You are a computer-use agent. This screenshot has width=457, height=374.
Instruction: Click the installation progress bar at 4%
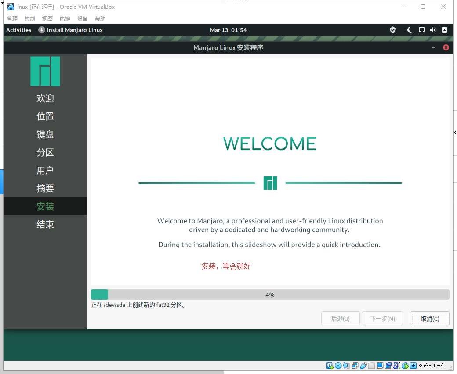270,295
